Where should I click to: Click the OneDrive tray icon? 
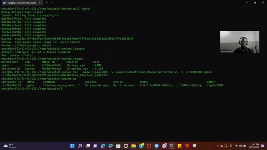click(222, 146)
